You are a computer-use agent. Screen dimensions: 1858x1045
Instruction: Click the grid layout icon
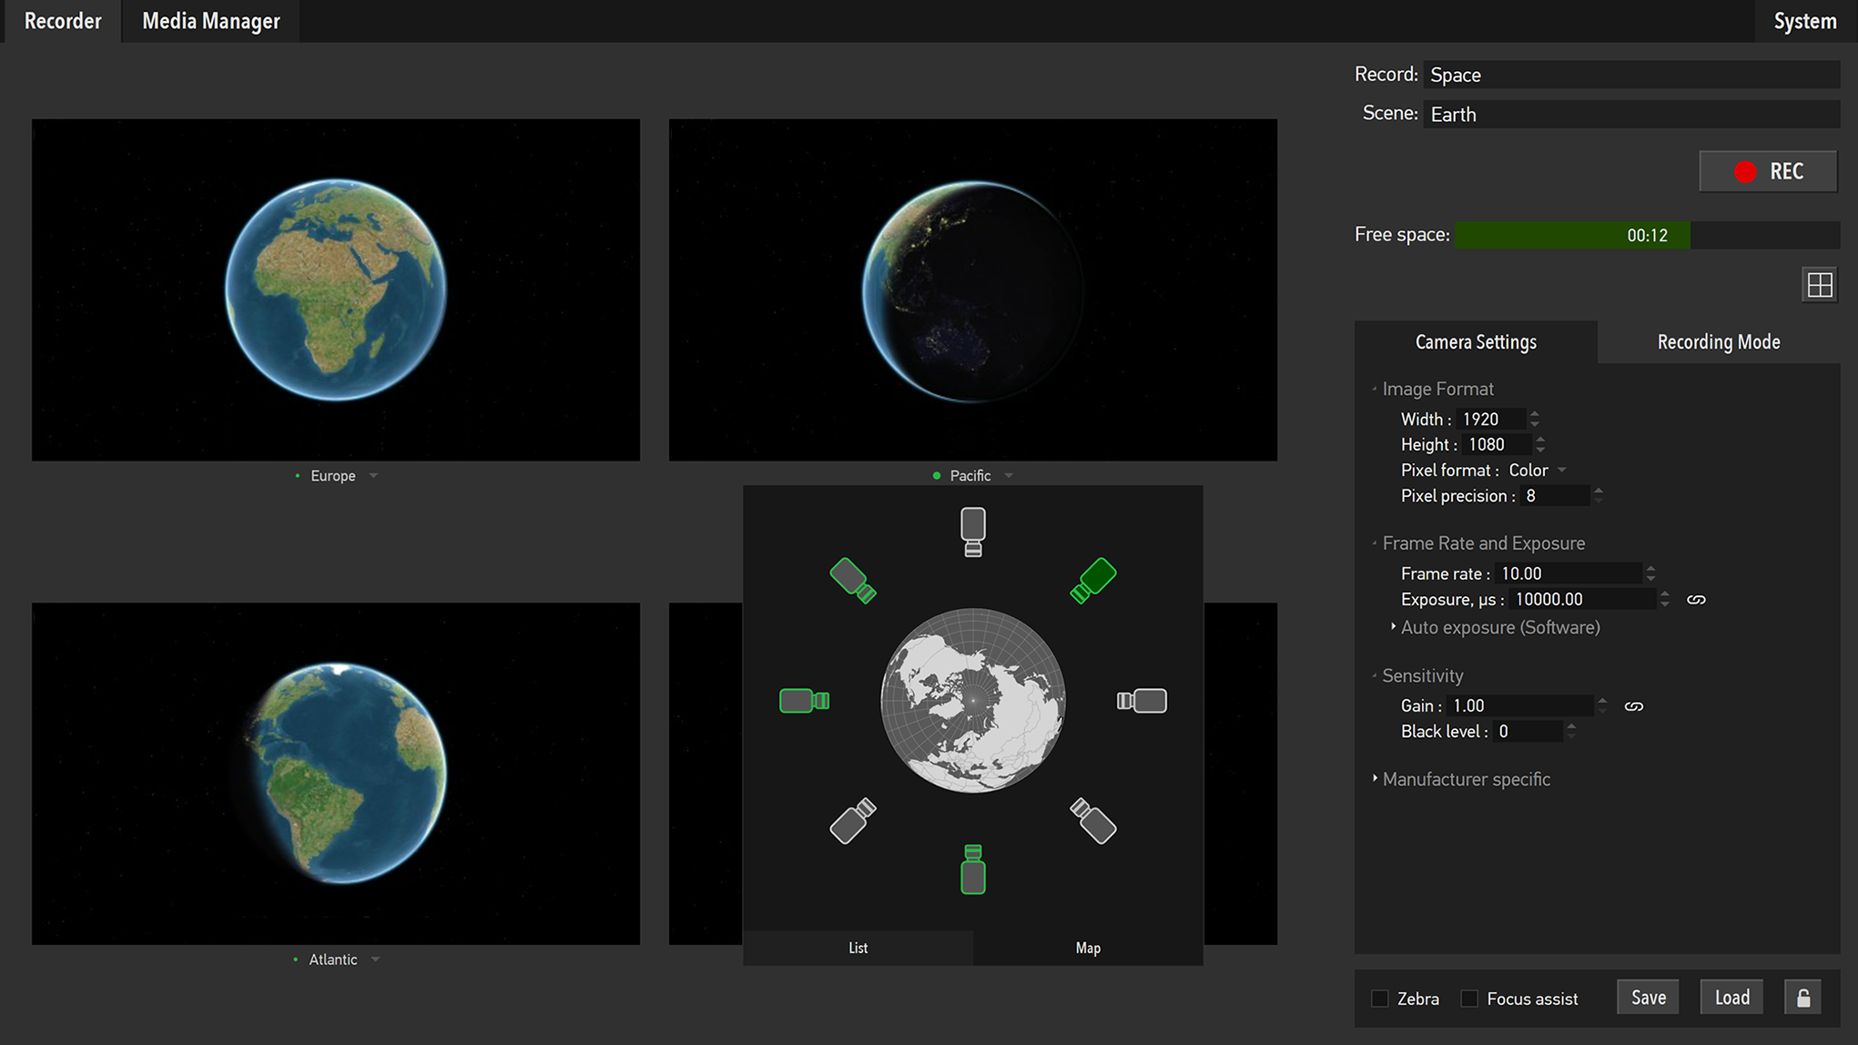pyautogui.click(x=1819, y=285)
